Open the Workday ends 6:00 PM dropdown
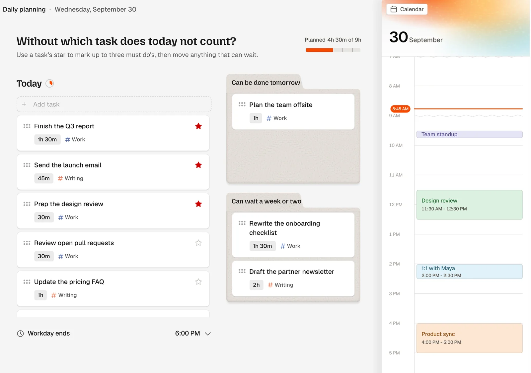 (193, 334)
